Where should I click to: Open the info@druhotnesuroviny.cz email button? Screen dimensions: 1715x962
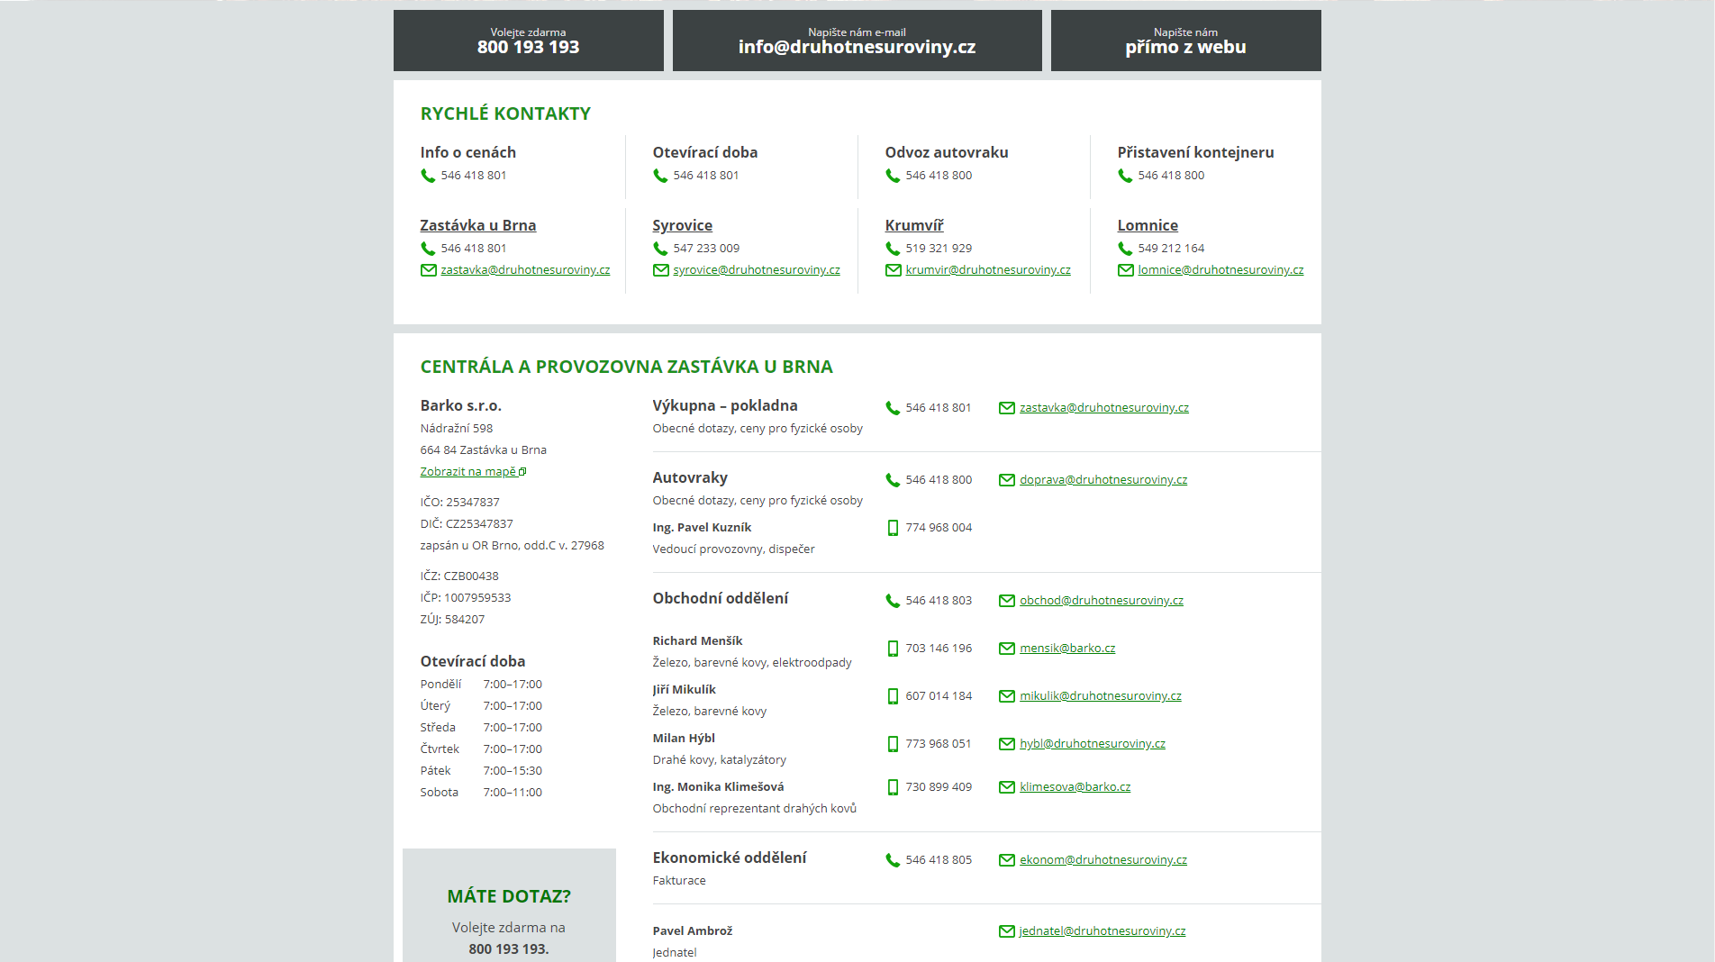click(857, 41)
